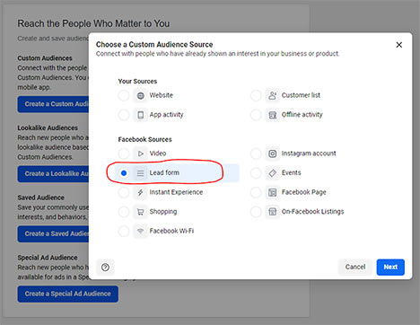
Task: Click the Offline activity store icon
Action: point(272,115)
